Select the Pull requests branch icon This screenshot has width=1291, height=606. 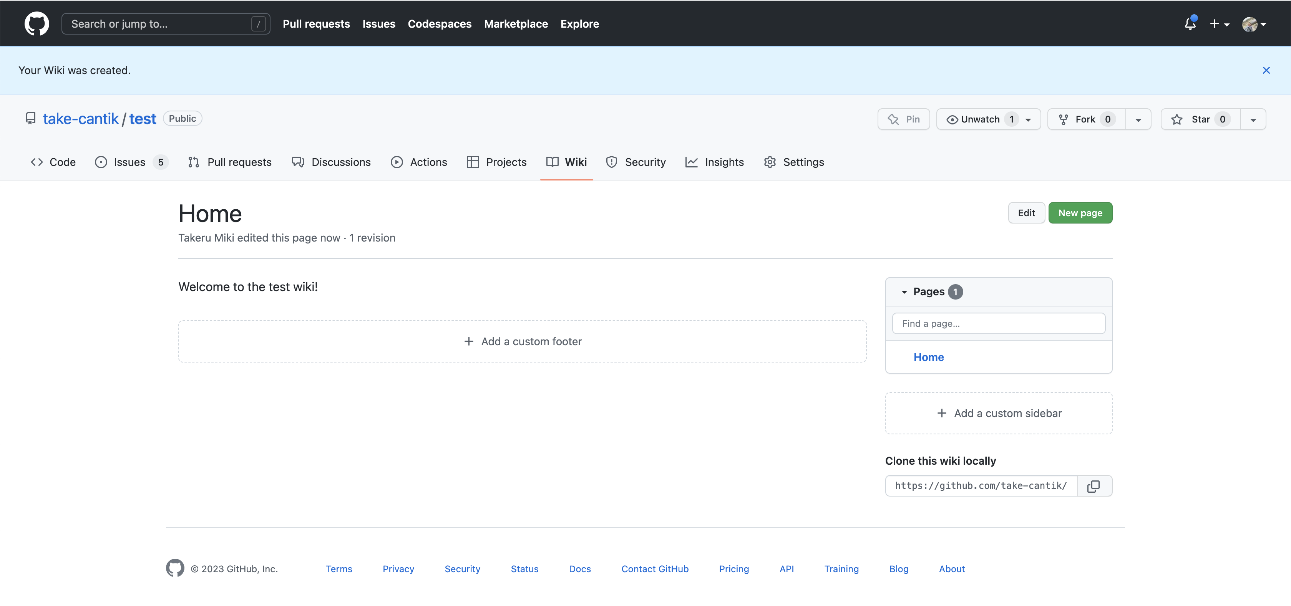point(194,162)
